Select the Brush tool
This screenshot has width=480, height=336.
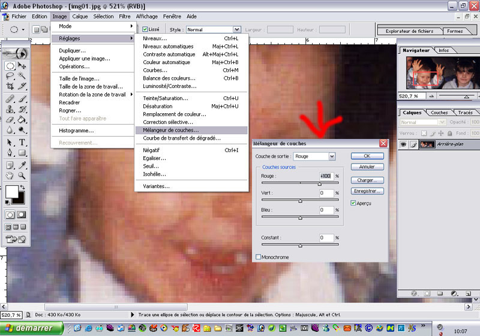22,99
